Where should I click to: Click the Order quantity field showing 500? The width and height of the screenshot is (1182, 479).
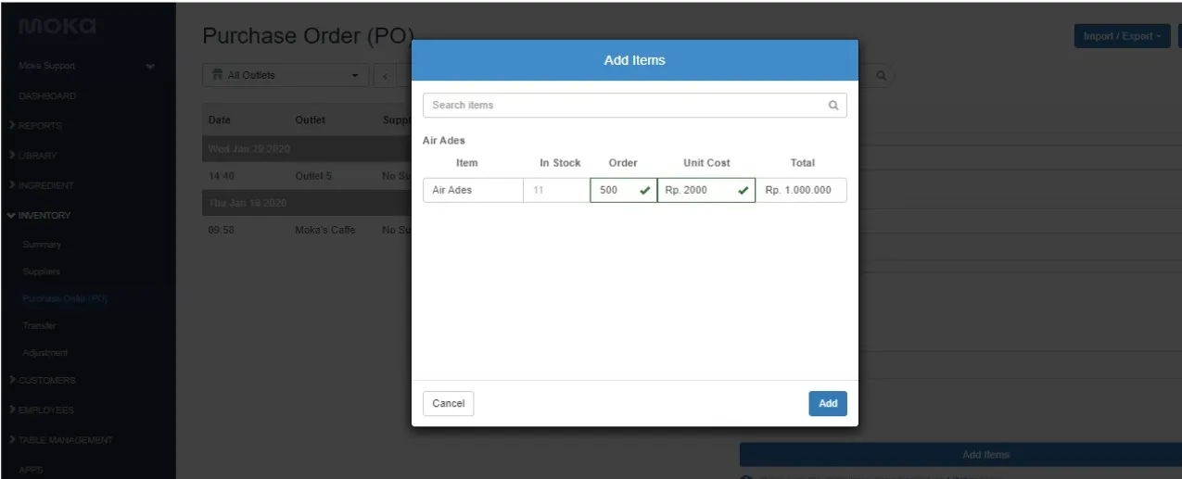(623, 190)
